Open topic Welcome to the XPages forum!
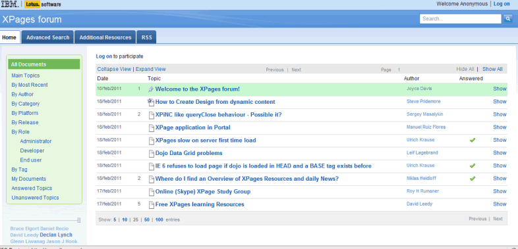 (198, 89)
